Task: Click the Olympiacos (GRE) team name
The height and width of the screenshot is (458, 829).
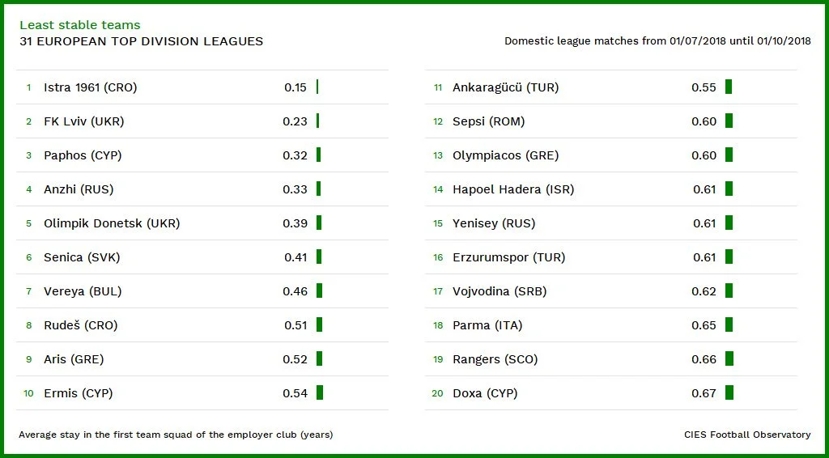Action: point(505,155)
